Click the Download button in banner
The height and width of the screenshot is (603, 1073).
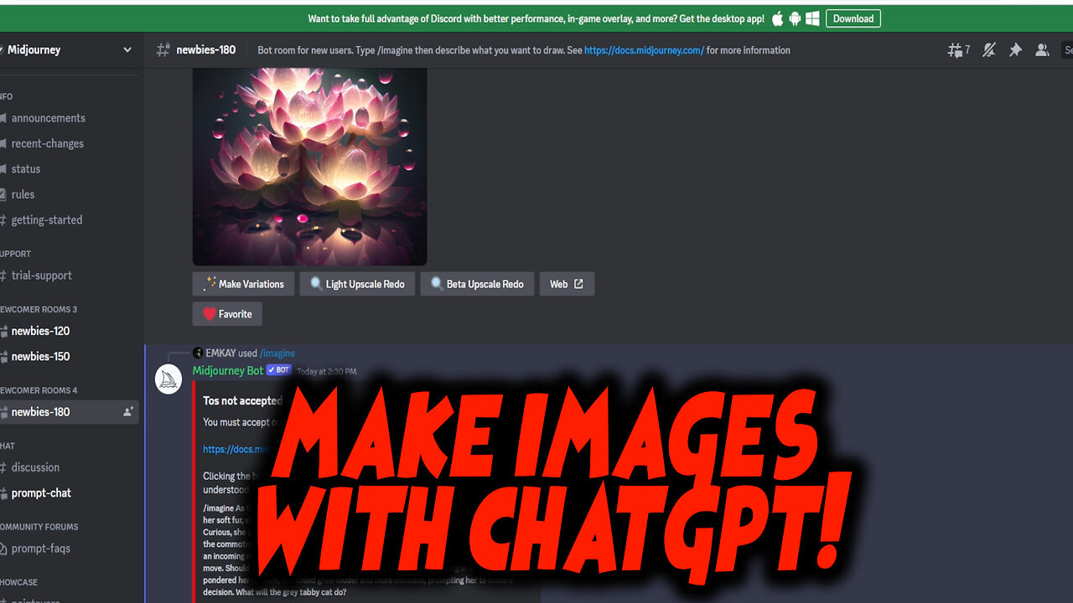pos(853,18)
